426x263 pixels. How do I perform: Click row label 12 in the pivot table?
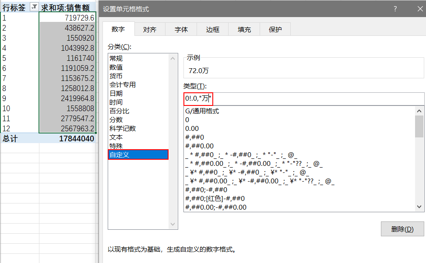click(20, 128)
